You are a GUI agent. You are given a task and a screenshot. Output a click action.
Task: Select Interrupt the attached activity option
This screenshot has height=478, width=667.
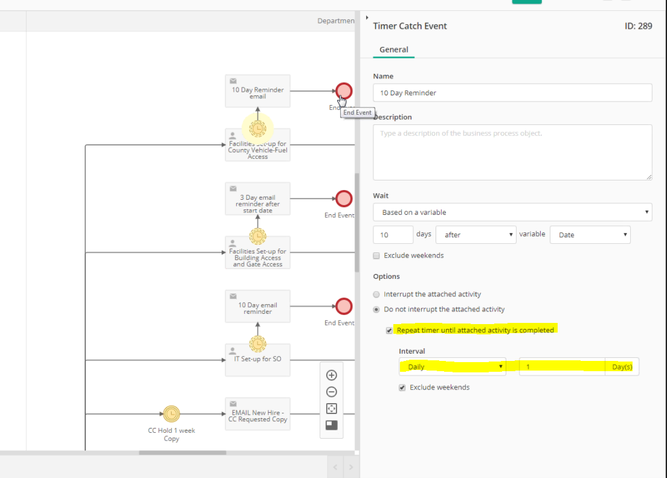pos(377,295)
